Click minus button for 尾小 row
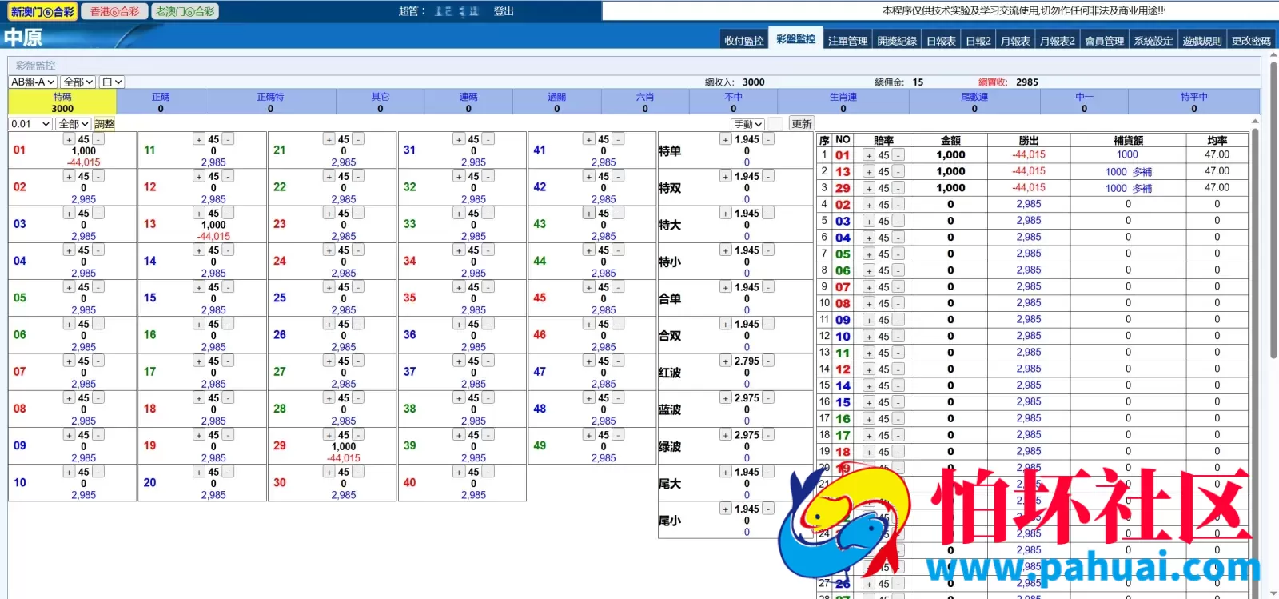The width and height of the screenshot is (1279, 599). click(768, 509)
